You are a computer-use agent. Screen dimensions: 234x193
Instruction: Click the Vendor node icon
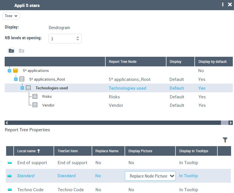point(35,105)
